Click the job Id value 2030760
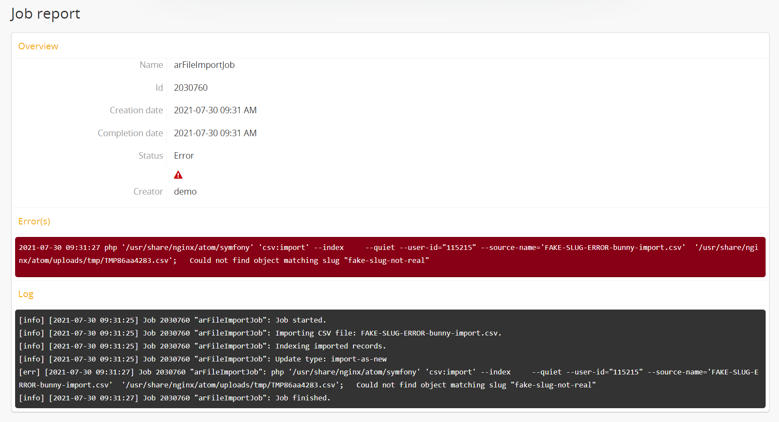The image size is (779, 422). point(191,88)
